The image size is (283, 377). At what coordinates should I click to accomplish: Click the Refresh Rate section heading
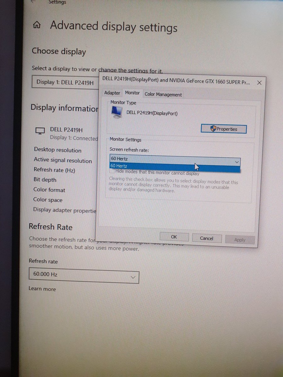click(x=51, y=227)
